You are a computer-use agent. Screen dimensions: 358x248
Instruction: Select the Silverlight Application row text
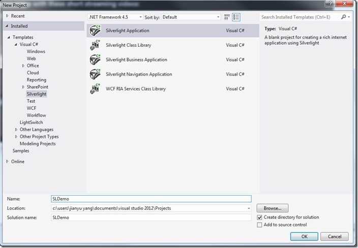(x=128, y=30)
